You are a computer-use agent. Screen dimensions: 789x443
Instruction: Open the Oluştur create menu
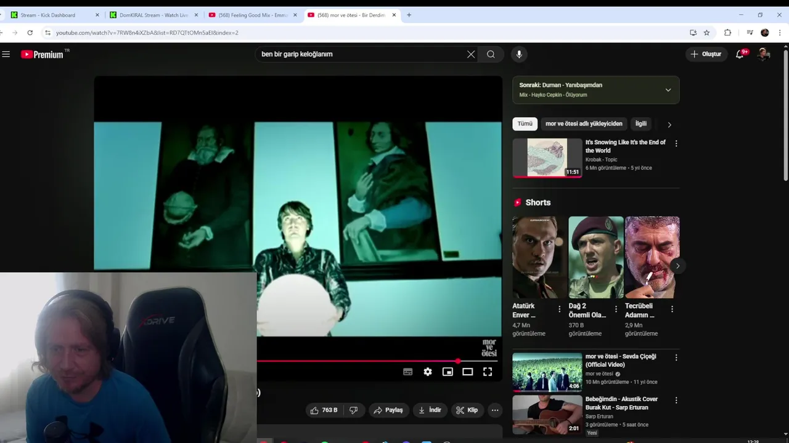click(706, 54)
